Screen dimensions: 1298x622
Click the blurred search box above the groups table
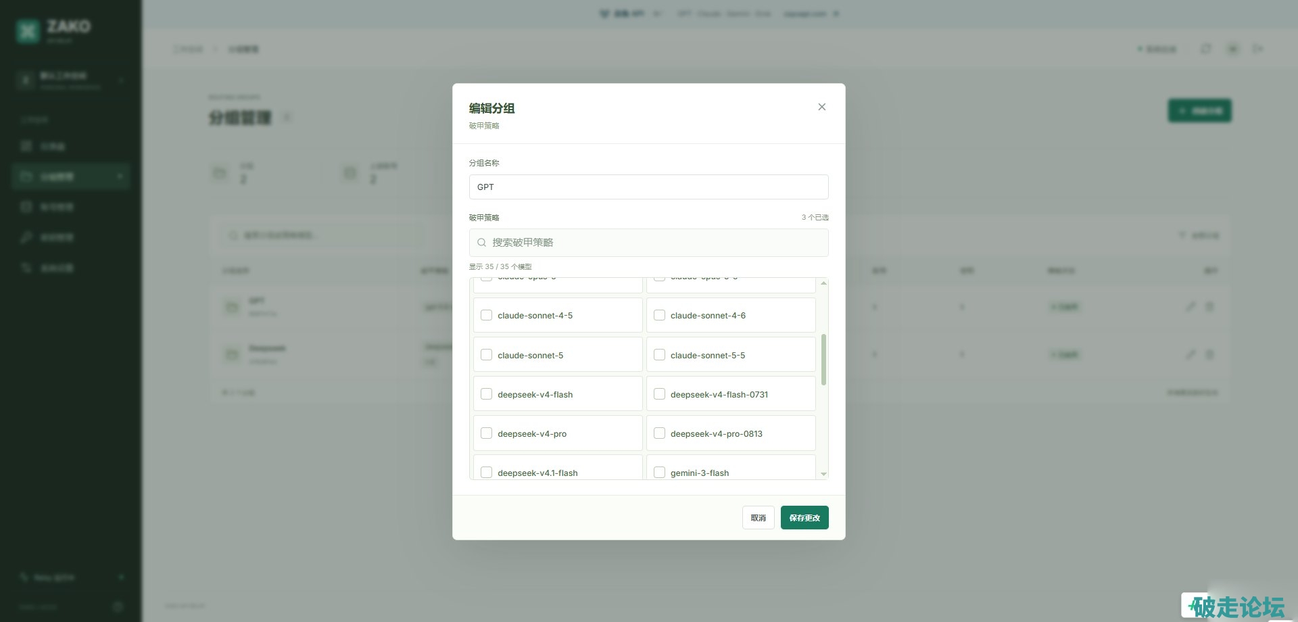click(322, 235)
